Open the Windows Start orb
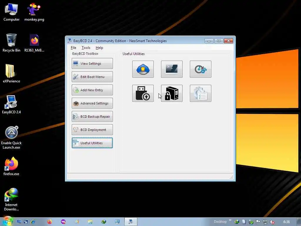301x226 pixels. pos(7,221)
